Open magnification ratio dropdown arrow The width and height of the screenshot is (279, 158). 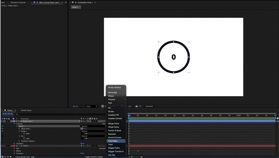click(x=81, y=106)
